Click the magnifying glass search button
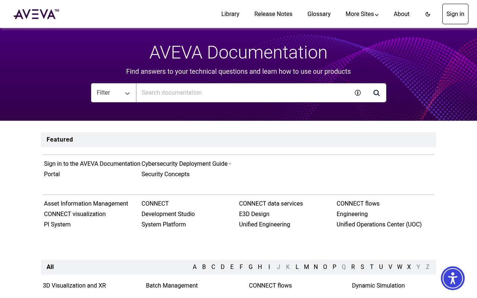 (x=377, y=93)
